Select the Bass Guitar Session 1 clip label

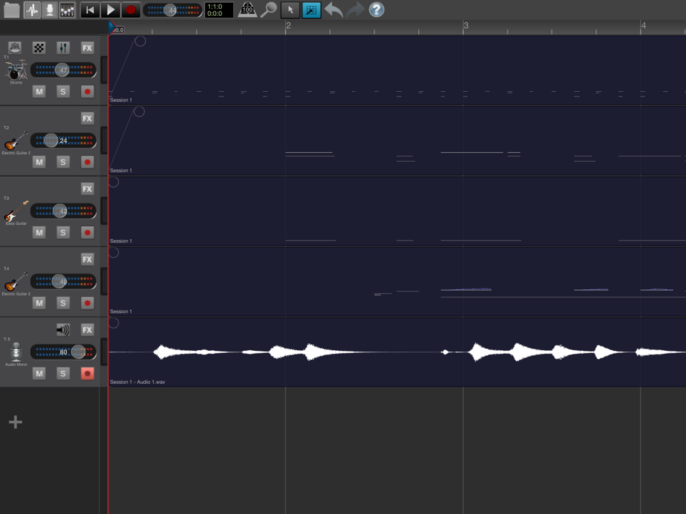pyautogui.click(x=121, y=241)
